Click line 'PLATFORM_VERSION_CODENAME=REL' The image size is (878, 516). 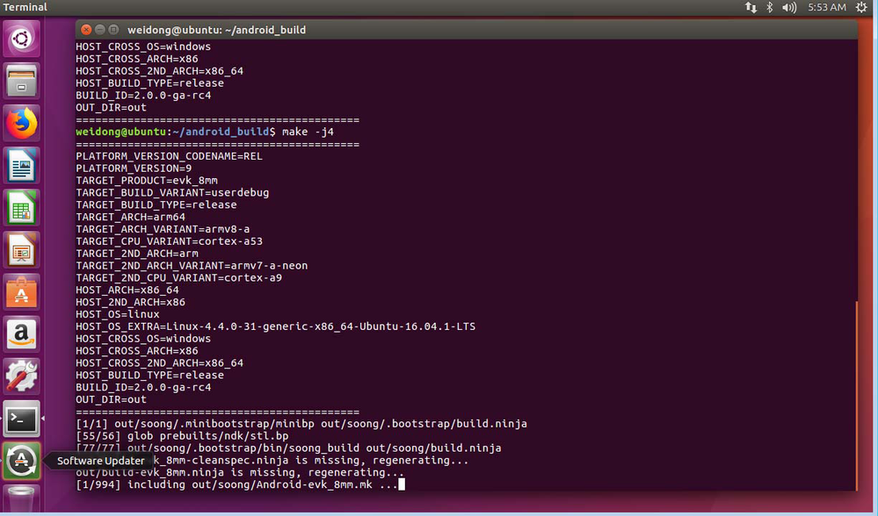coord(169,156)
